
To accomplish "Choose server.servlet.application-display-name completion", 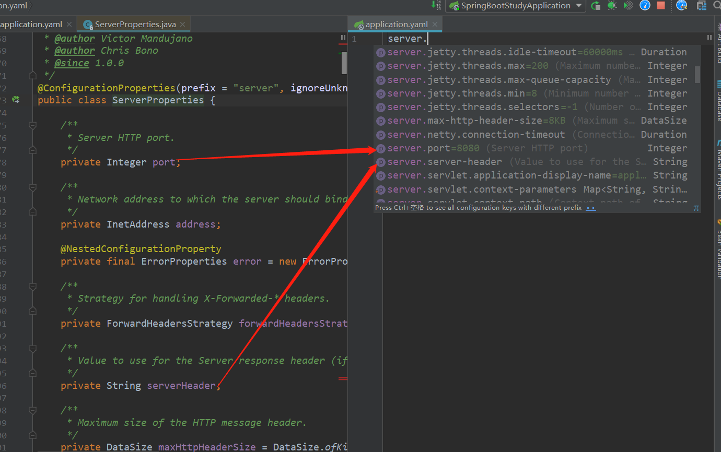I will (534, 175).
